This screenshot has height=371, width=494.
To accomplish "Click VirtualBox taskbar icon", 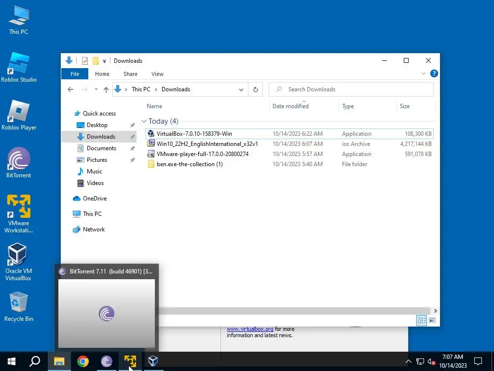I will point(153,361).
